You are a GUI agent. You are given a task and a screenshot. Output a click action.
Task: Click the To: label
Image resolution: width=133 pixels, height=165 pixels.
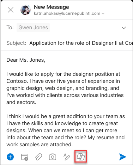pos(10,28)
